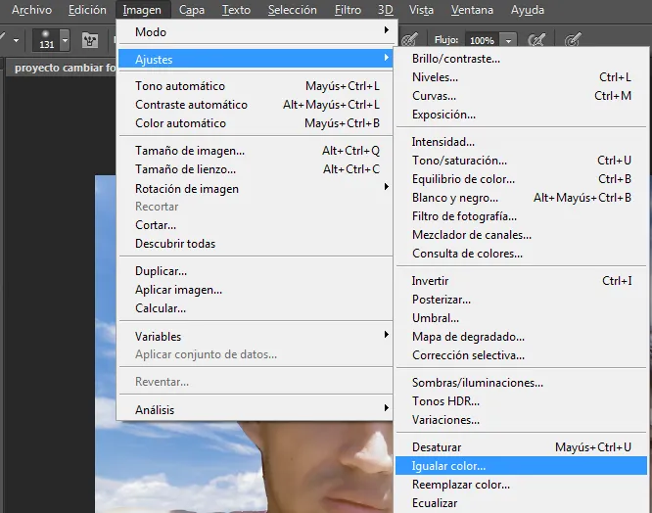The image size is (652, 513).
Task: Open Tamaño de lienzo dialog
Action: pos(256,169)
